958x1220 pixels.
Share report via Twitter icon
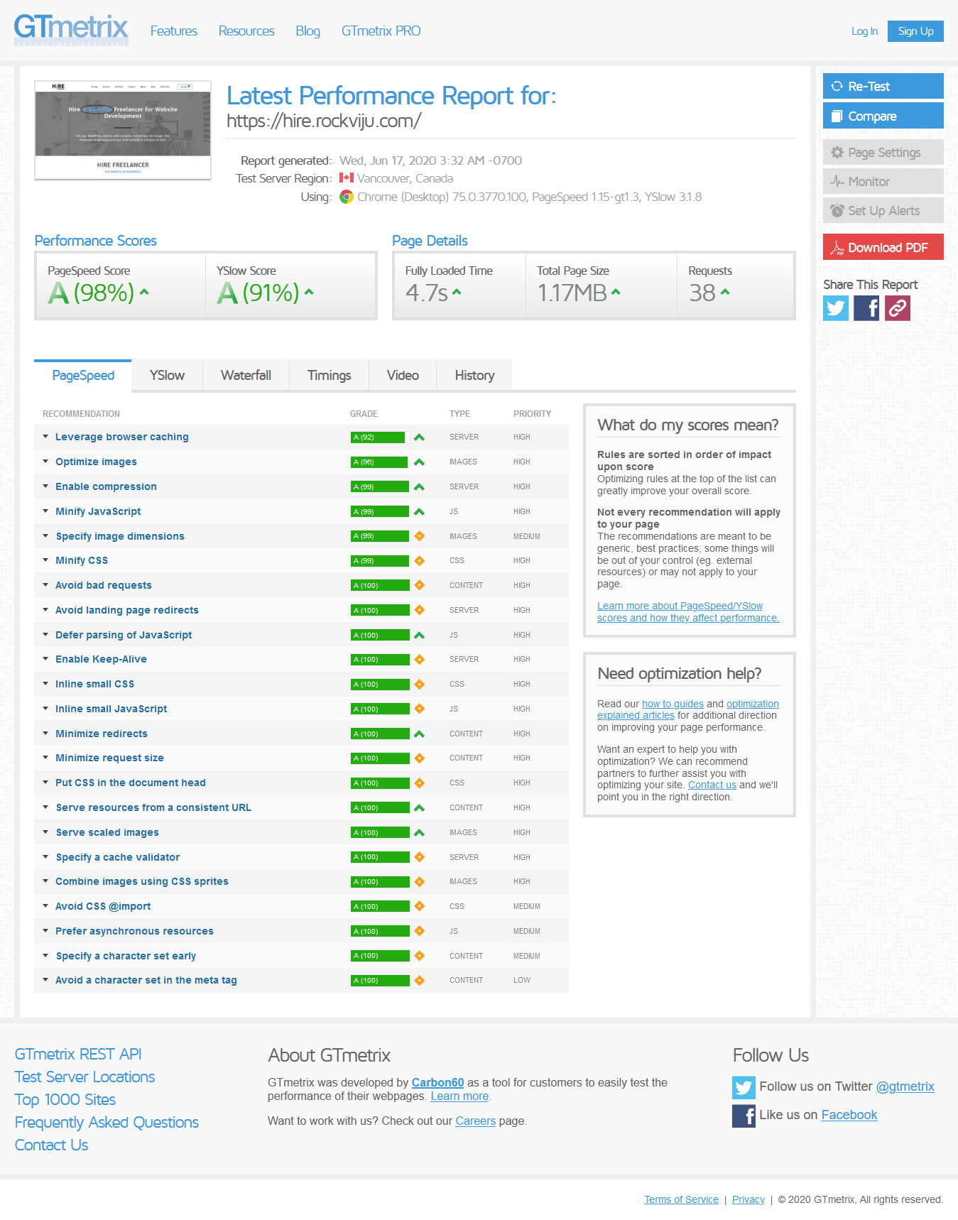(836, 308)
